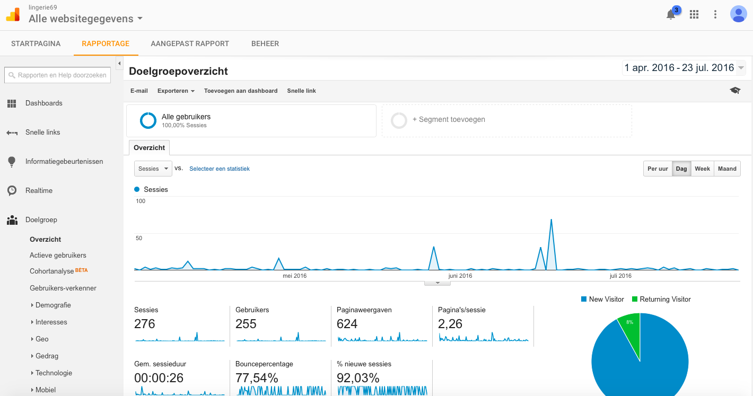Open Snelle links in the sidebar
This screenshot has height=396, width=753.
[42, 133]
